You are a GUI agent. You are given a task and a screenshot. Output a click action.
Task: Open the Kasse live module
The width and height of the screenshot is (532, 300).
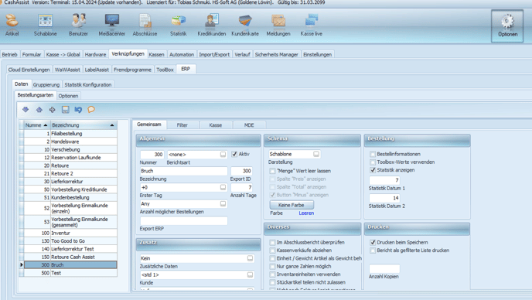tap(311, 25)
